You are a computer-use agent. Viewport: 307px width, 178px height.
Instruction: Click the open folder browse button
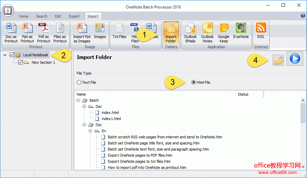pyautogui.click(x=278, y=60)
